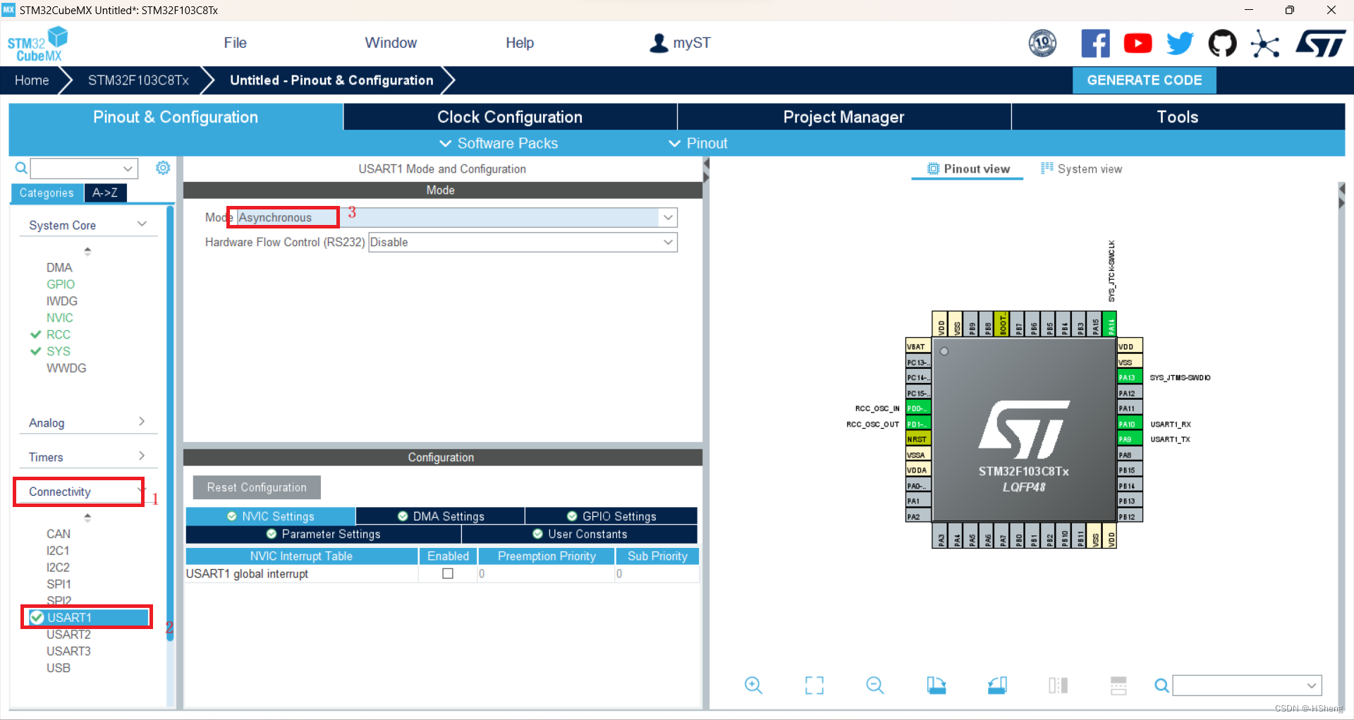Open the GitHub page icon
The width and height of the screenshot is (1354, 720).
point(1222,43)
